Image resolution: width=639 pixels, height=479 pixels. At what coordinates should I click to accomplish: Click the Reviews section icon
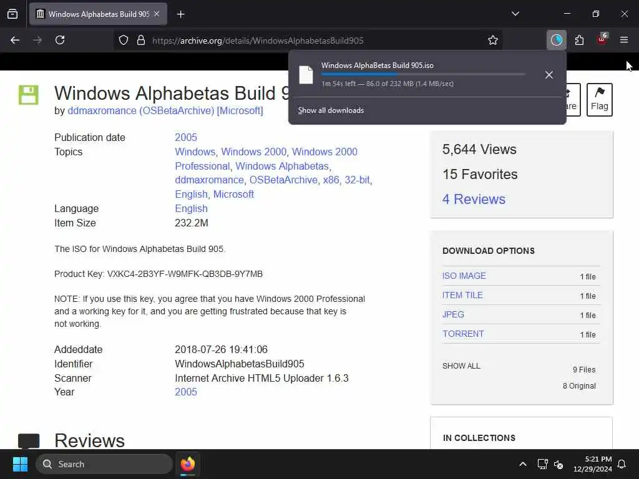click(29, 441)
